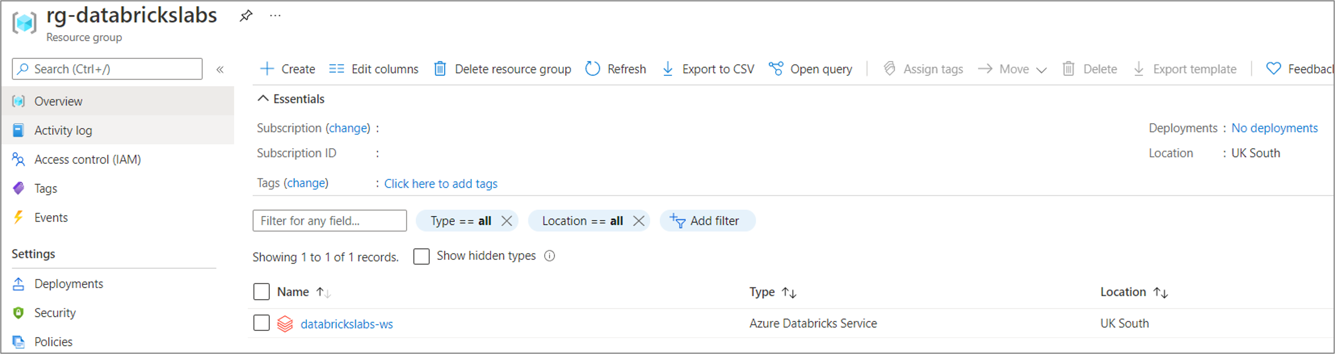Screen dimensions: 1335x354
Task: Open Events in the sidebar
Action: click(117, 217)
